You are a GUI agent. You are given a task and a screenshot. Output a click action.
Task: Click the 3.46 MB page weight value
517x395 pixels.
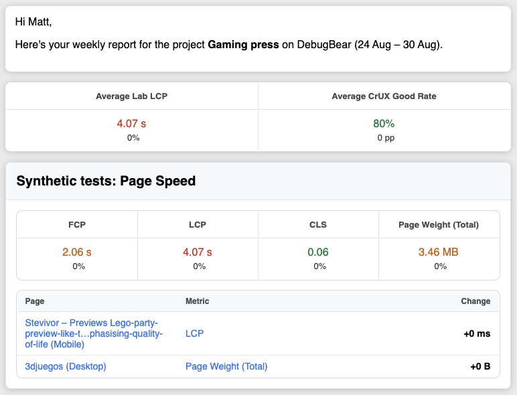click(x=439, y=252)
